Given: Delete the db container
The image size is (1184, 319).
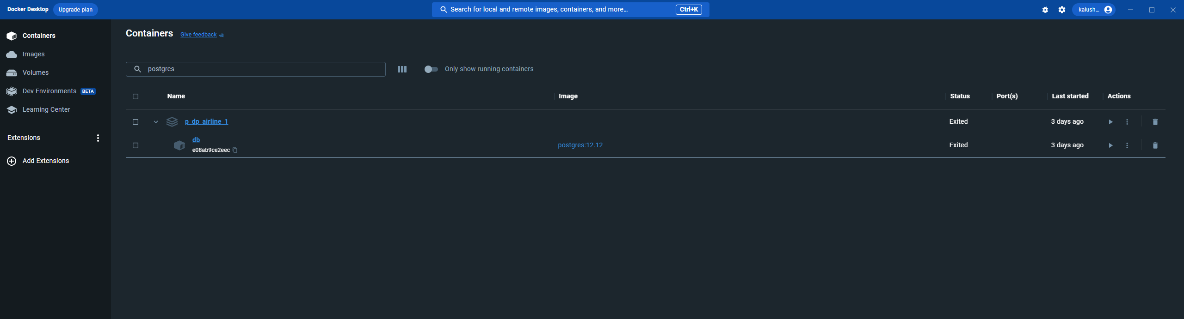Looking at the screenshot, I should 1155,145.
